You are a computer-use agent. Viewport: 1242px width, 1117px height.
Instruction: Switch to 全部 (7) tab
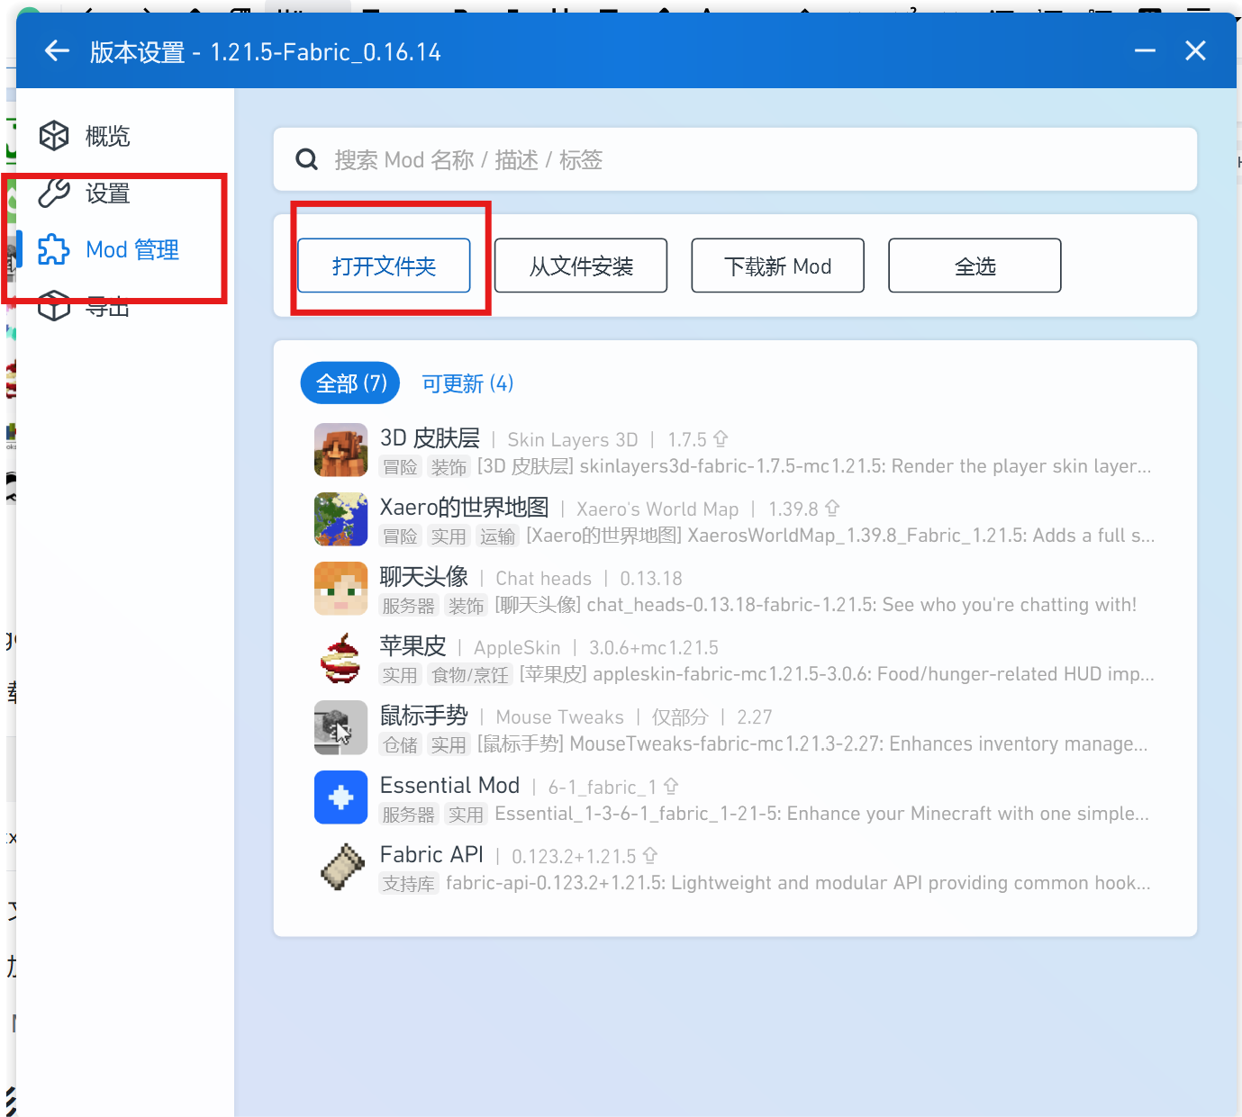point(350,383)
